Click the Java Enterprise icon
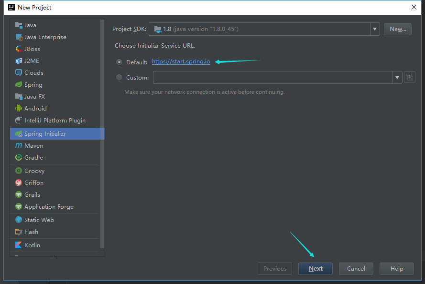The width and height of the screenshot is (425, 284). pyautogui.click(x=19, y=37)
